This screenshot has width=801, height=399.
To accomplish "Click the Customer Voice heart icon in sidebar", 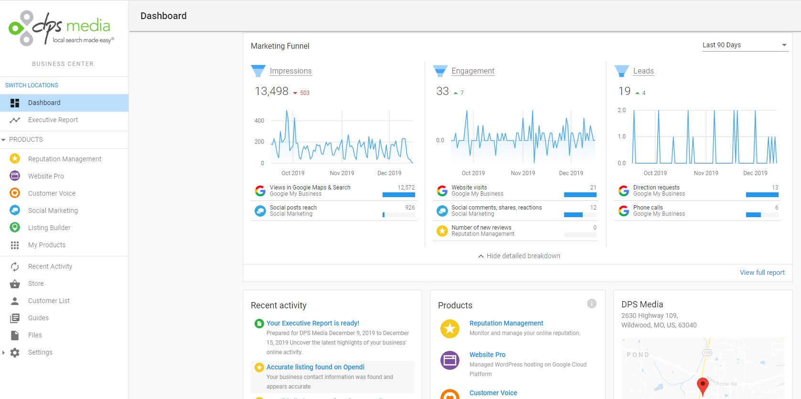I will click(15, 193).
